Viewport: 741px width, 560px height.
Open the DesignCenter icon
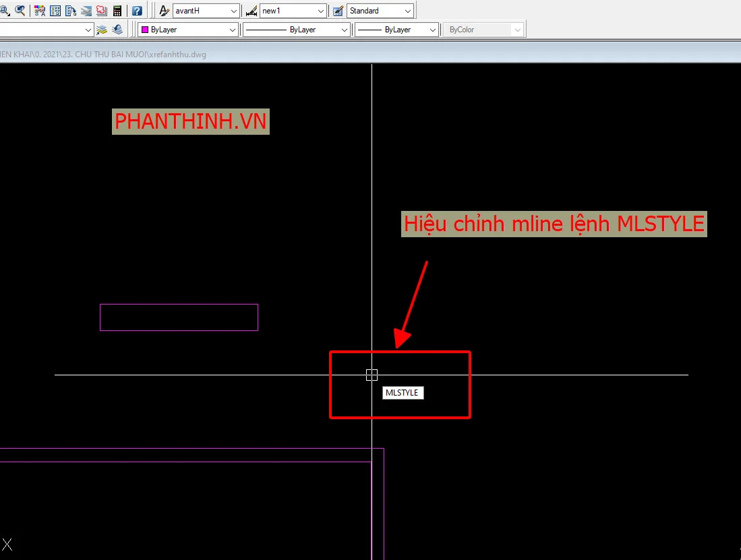(x=55, y=10)
